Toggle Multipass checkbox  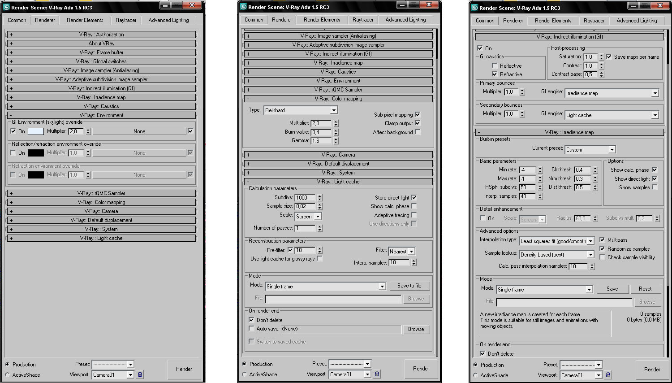tap(602, 240)
